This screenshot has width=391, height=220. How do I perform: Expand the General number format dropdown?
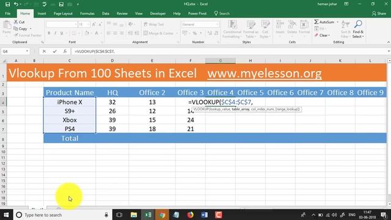217,24
